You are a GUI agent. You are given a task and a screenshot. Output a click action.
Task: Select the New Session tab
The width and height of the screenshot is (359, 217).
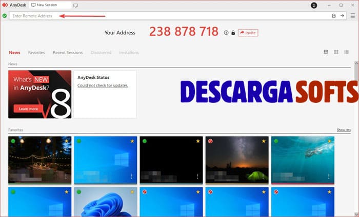(x=50, y=5)
